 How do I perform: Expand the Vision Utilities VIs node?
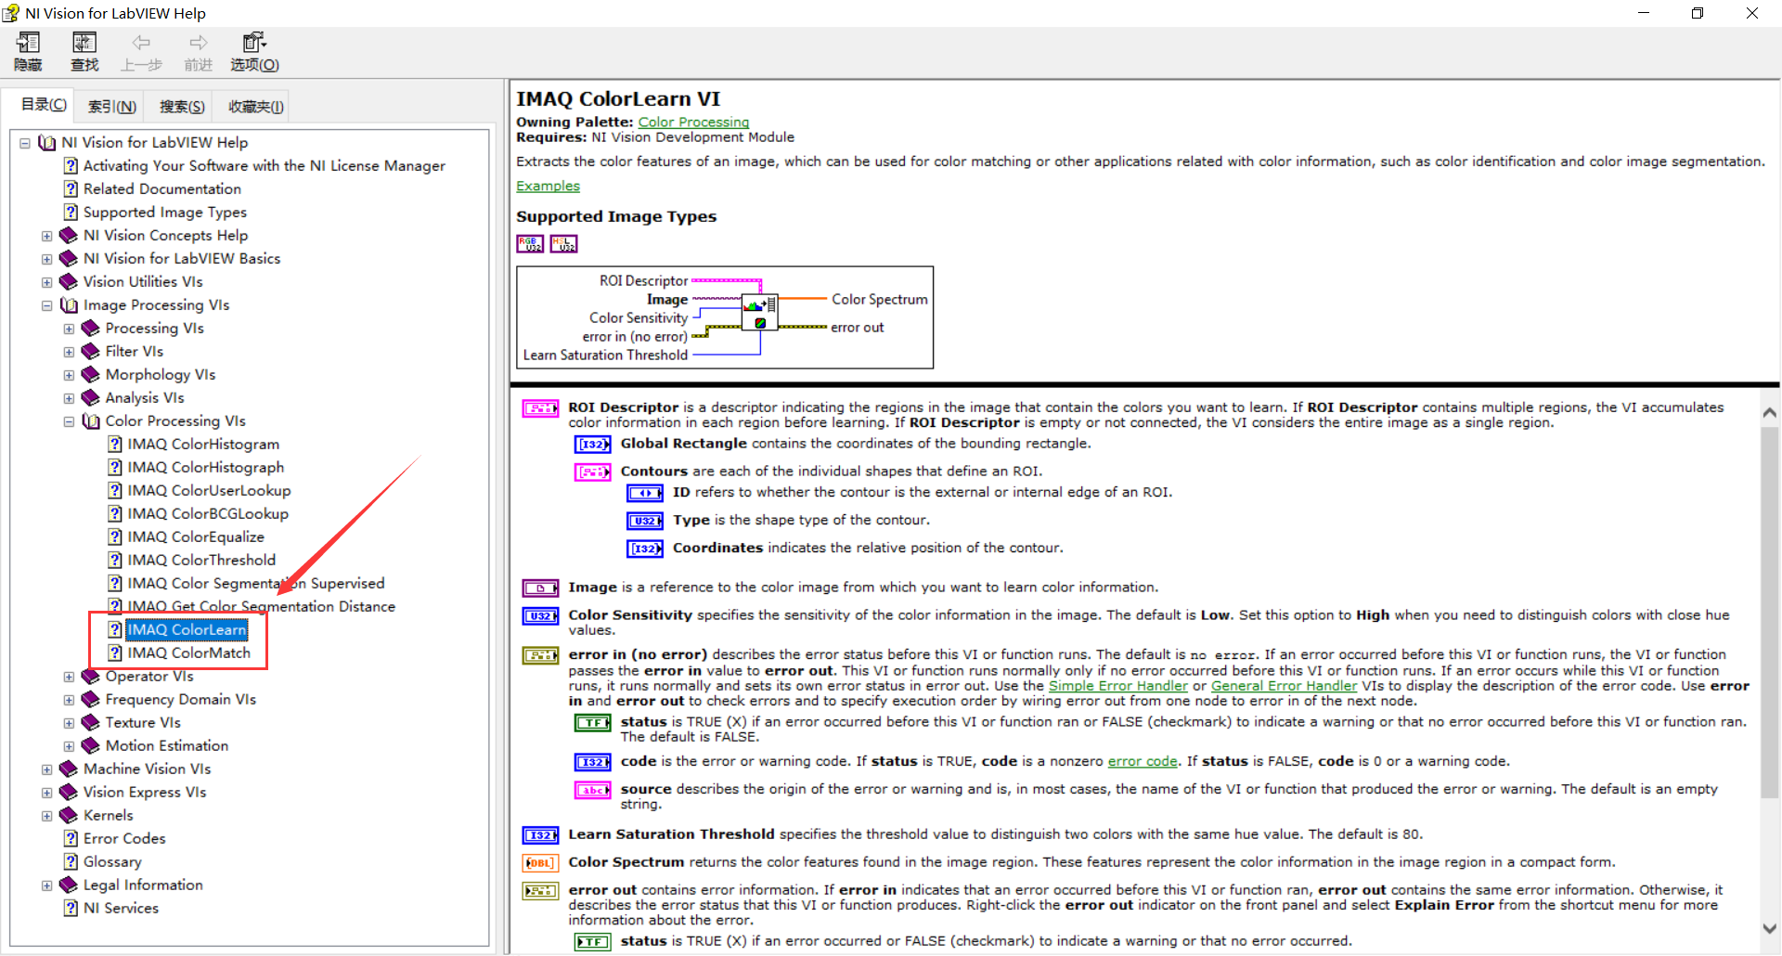(47, 282)
